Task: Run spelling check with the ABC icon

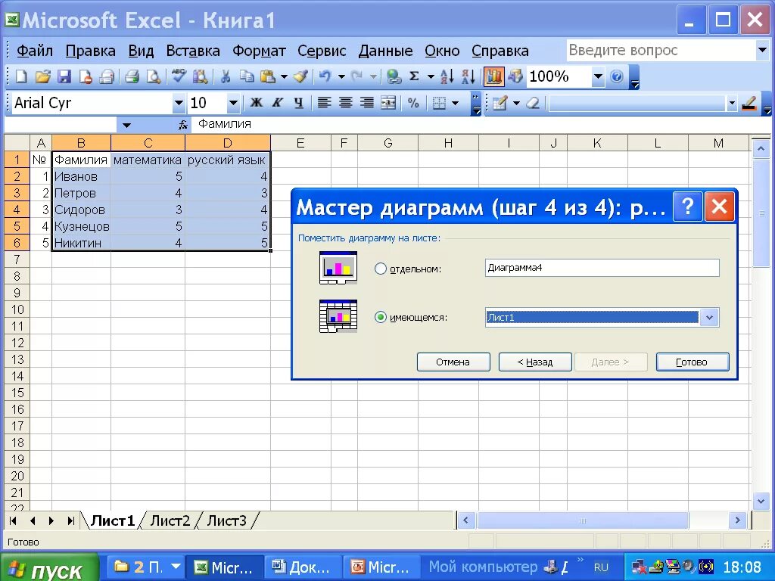Action: click(x=179, y=76)
